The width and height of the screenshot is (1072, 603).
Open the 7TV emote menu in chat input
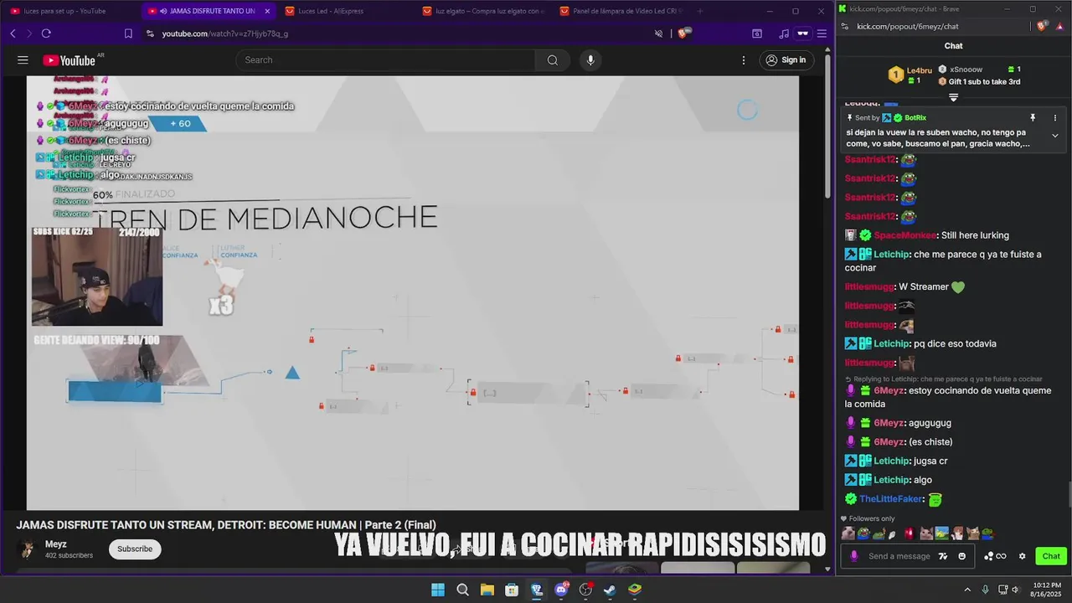(944, 556)
